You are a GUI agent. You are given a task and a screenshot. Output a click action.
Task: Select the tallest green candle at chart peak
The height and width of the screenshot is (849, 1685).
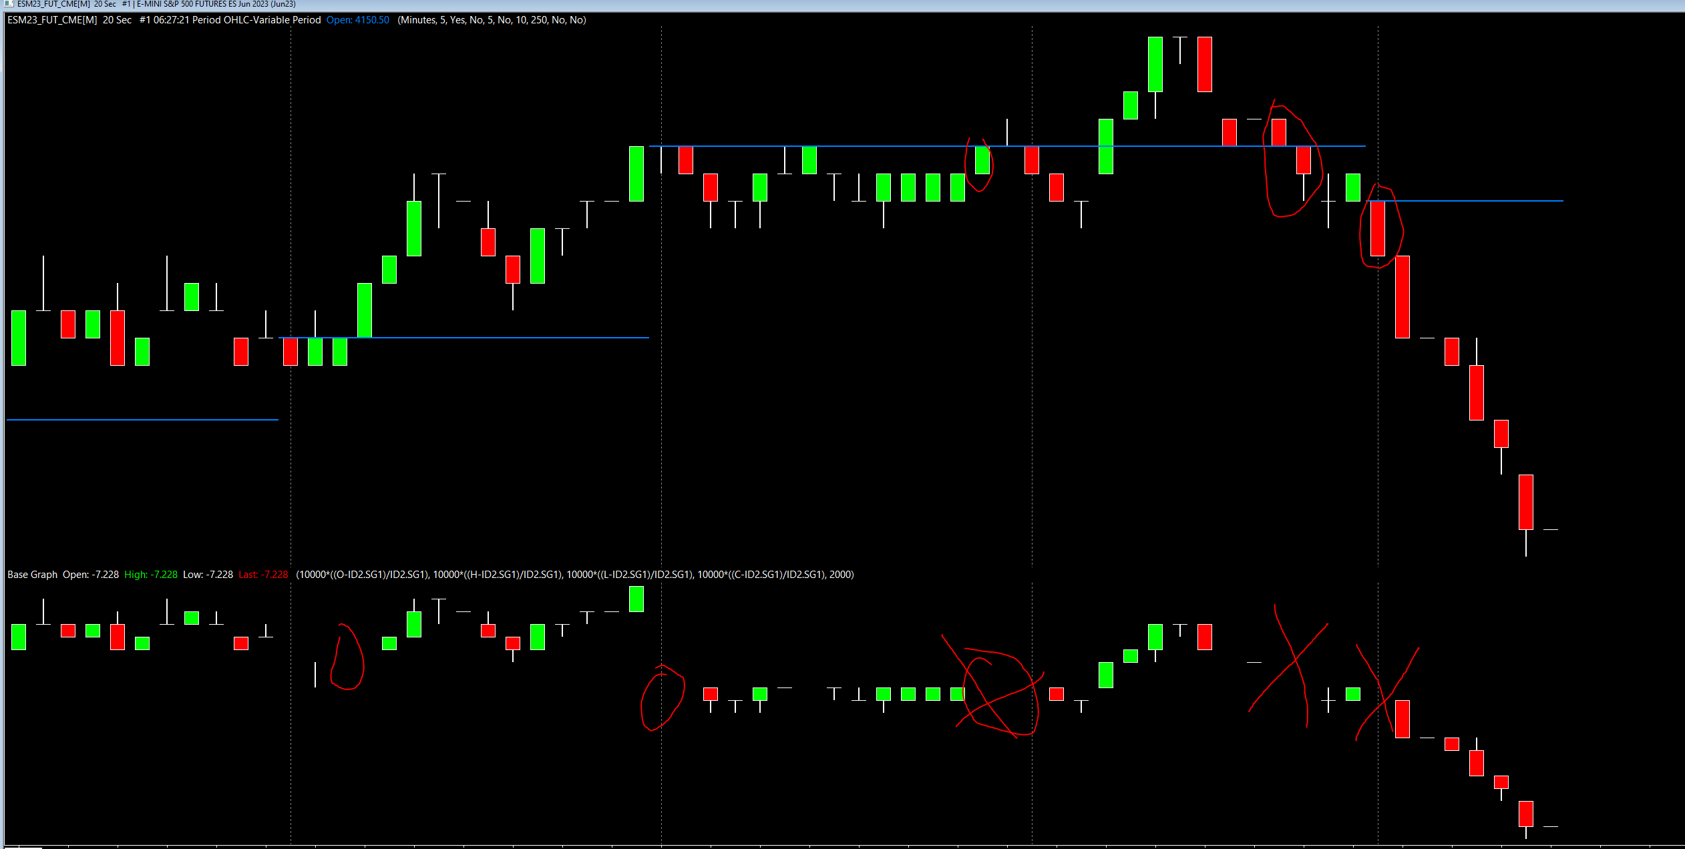[x=1155, y=65]
